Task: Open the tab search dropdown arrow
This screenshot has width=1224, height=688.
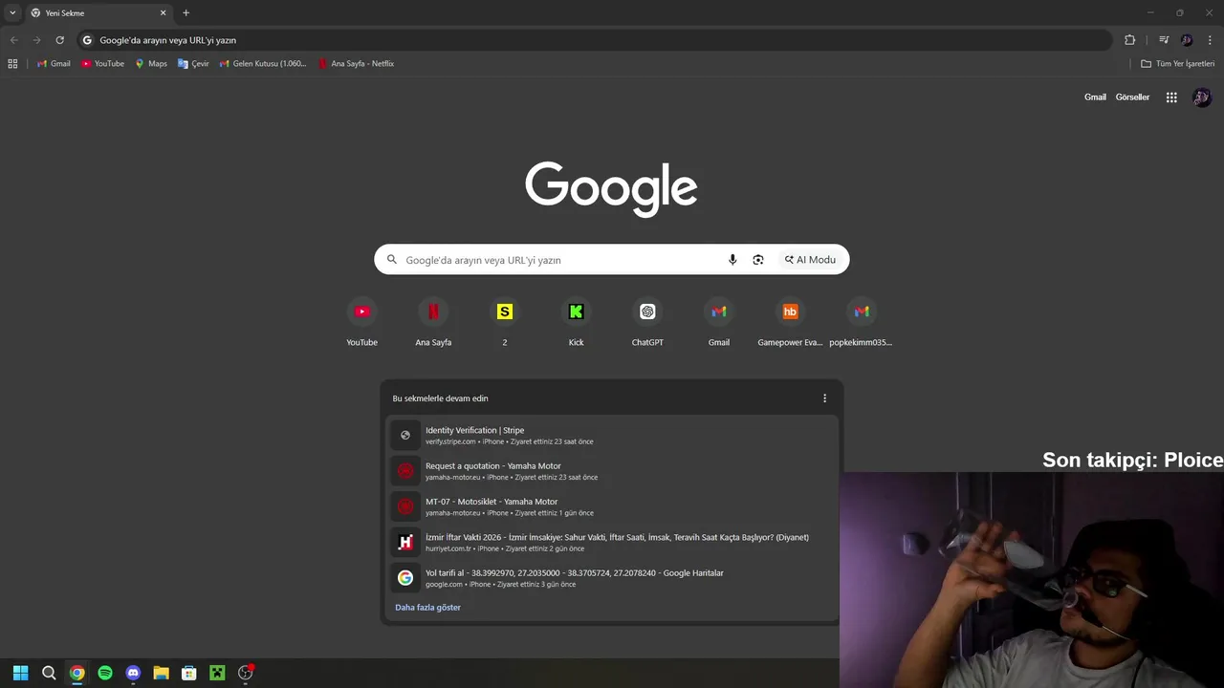Action: tap(12, 13)
